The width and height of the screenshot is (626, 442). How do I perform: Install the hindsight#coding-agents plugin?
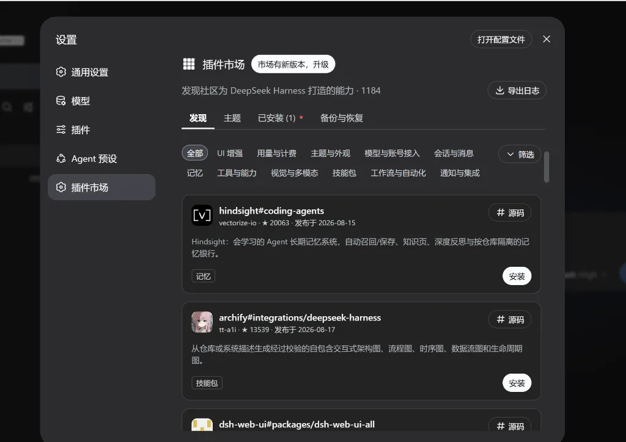click(517, 276)
